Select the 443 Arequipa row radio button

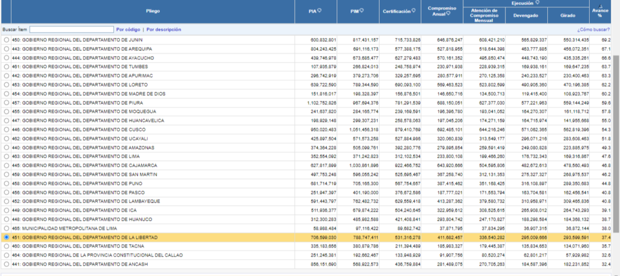(x=6, y=49)
